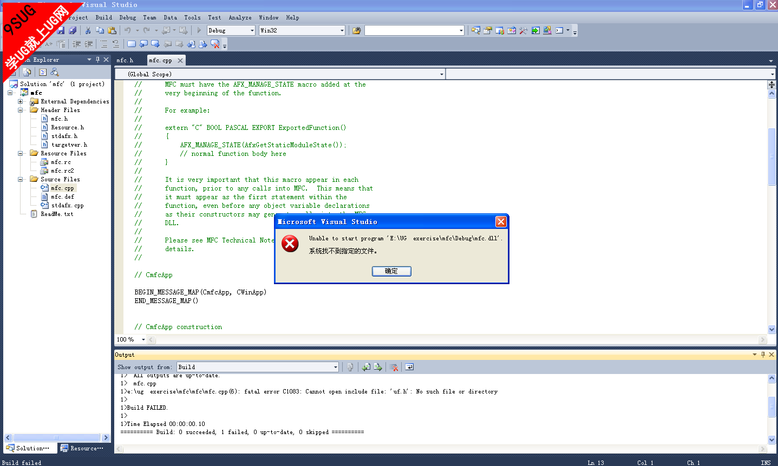Switch to the Resource view bottom tab
The height and width of the screenshot is (466, 778).
(x=82, y=448)
